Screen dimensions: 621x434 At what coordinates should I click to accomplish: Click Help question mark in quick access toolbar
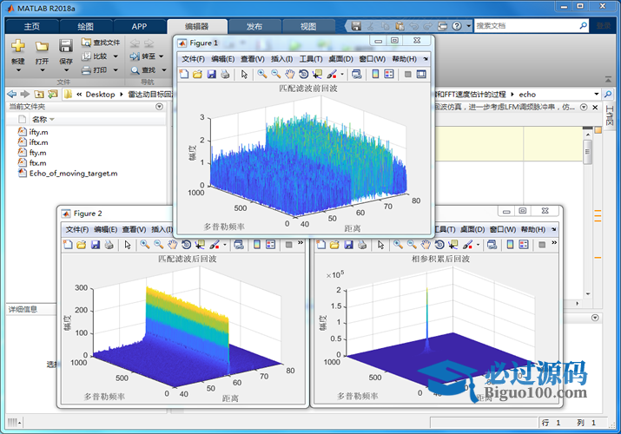(457, 26)
